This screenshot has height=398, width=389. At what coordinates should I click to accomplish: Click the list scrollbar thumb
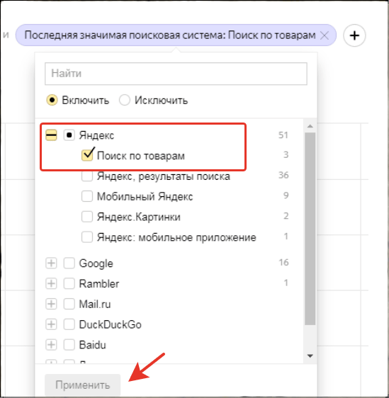click(310, 229)
